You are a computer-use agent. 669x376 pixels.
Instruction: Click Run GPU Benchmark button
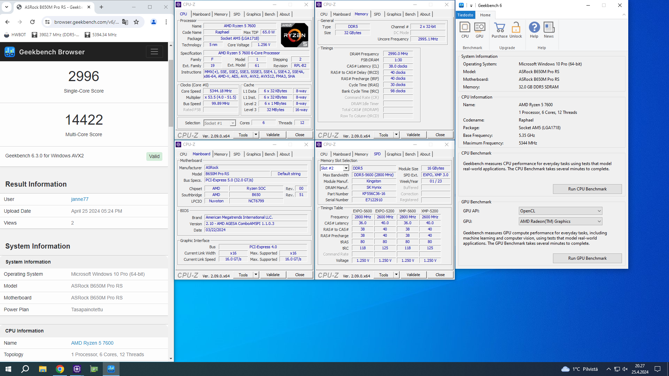pyautogui.click(x=587, y=258)
